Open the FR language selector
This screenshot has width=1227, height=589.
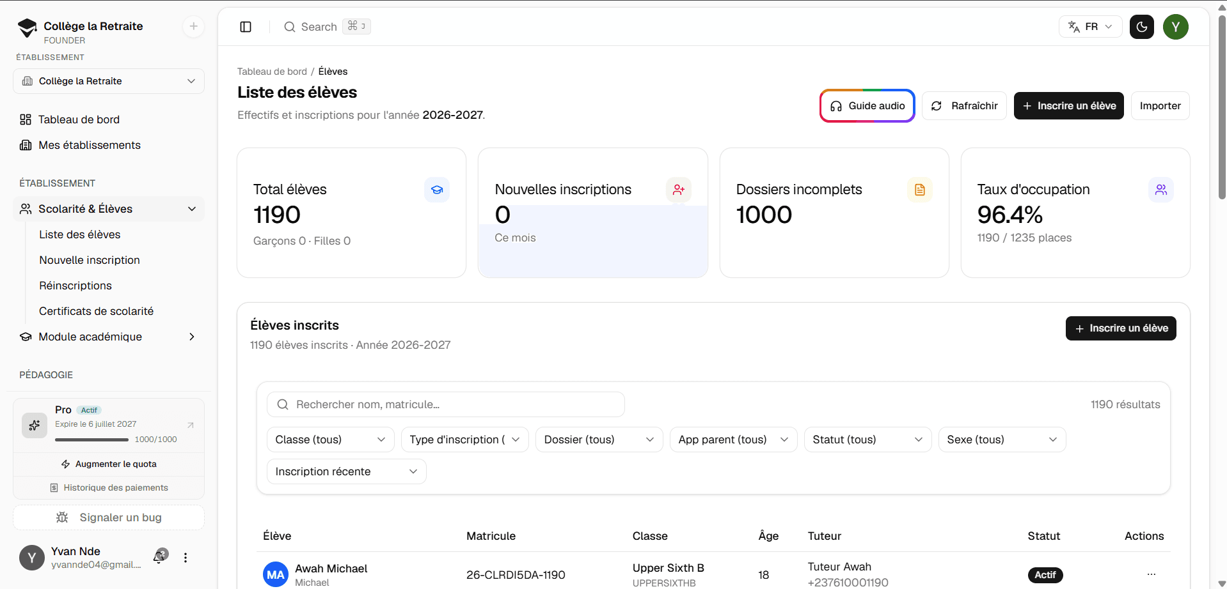point(1091,27)
